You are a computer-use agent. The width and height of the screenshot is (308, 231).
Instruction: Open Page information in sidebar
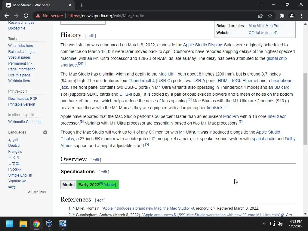coord(22,69)
